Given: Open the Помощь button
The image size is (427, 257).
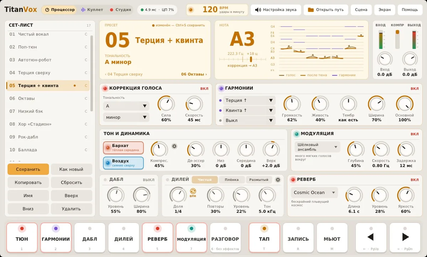Looking at the screenshot, I should (410, 10).
